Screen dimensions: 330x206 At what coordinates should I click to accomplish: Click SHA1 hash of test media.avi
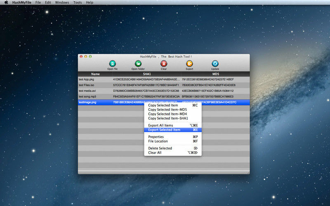(146, 91)
